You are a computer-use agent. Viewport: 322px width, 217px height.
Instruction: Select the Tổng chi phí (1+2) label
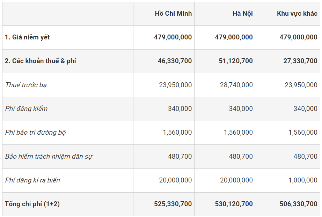click(x=32, y=204)
